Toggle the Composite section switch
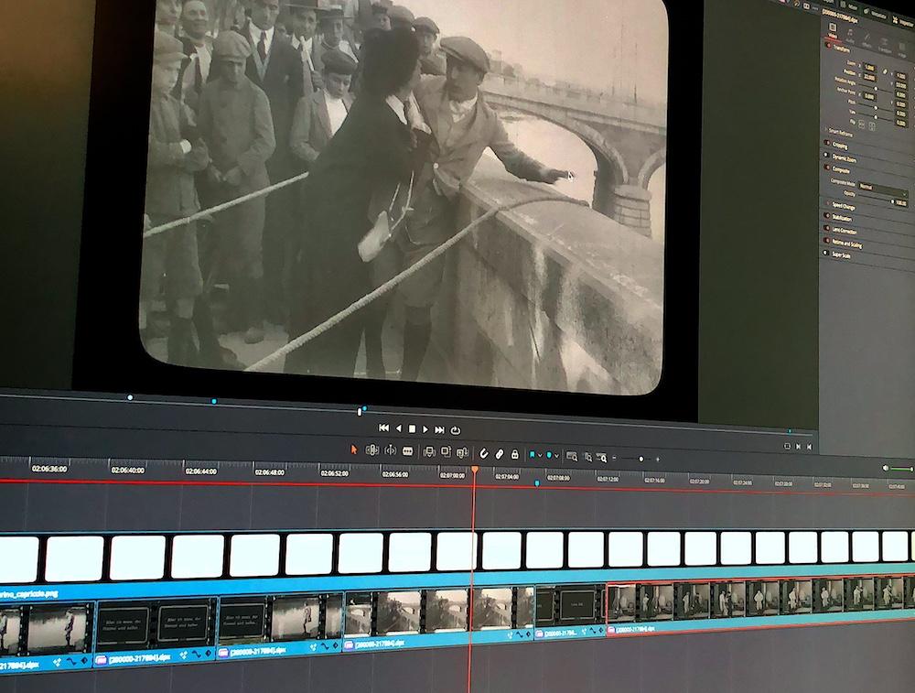 pos(827,167)
